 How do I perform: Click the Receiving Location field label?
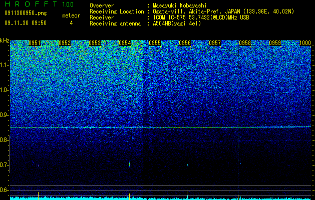pos(117,11)
